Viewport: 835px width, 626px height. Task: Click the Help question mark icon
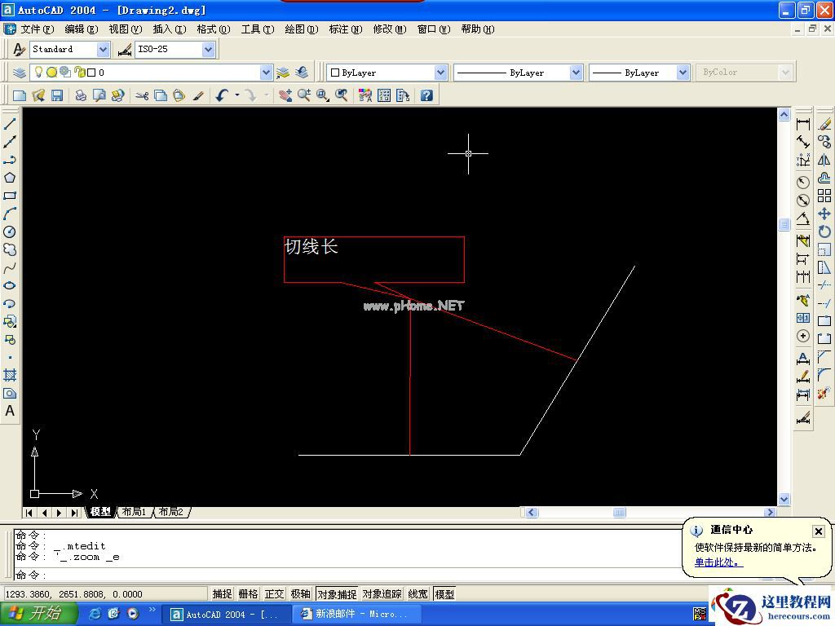[x=426, y=95]
